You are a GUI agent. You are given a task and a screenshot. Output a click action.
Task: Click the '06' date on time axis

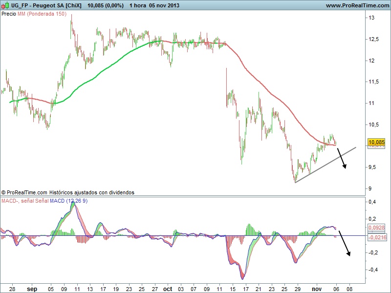click(336, 289)
